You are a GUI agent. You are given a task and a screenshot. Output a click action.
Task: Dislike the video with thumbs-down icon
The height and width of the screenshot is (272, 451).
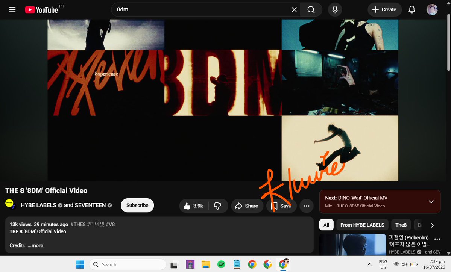(218, 206)
